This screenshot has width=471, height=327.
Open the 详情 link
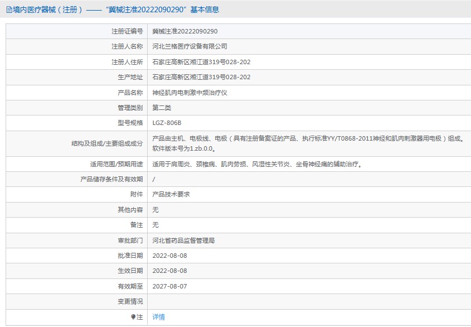(159, 317)
